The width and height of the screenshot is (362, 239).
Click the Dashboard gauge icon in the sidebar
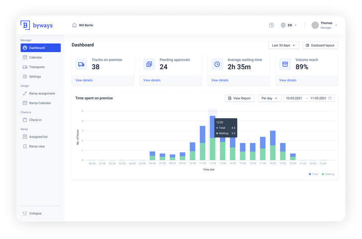pos(25,48)
